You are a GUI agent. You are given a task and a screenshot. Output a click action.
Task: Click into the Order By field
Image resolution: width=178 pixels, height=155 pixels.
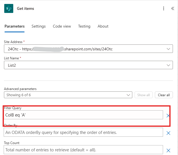[x=83, y=132]
